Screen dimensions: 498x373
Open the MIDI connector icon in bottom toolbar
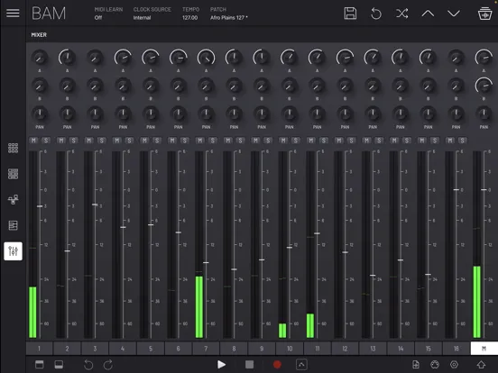click(x=435, y=365)
